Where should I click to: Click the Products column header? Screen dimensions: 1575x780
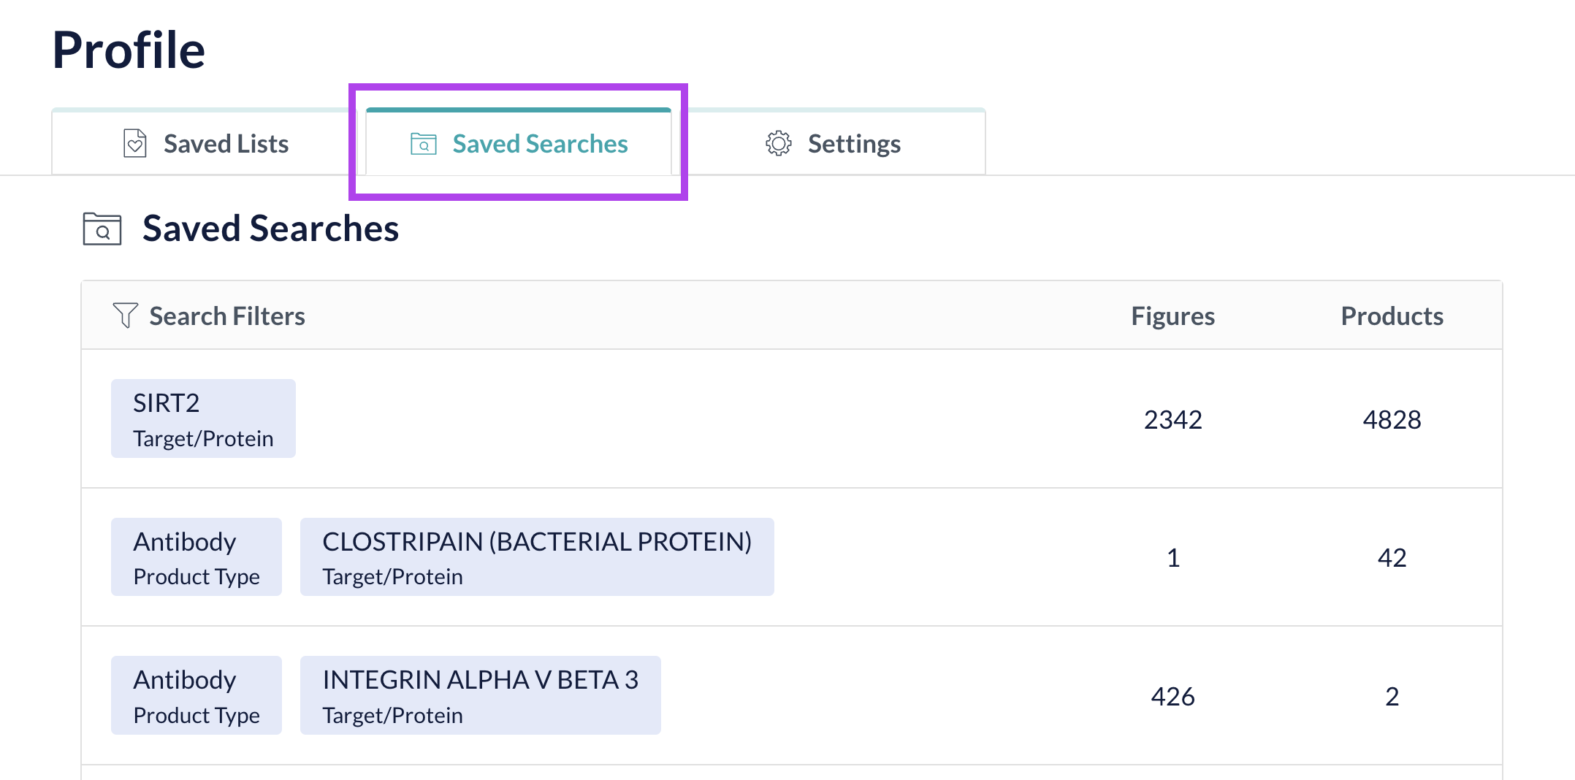click(x=1392, y=316)
